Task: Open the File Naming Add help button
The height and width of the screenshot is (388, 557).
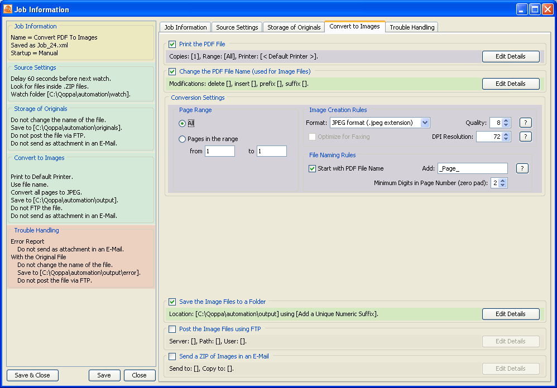Action: click(522, 168)
